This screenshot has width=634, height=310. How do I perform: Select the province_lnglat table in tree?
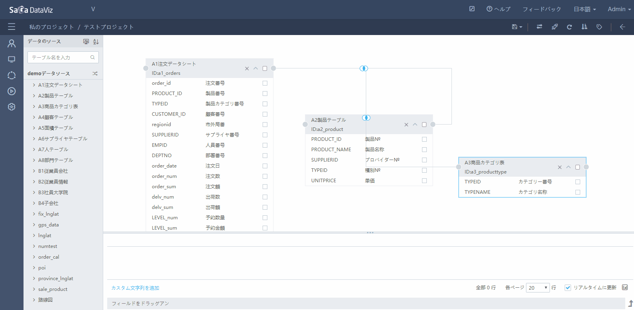[x=55, y=278]
